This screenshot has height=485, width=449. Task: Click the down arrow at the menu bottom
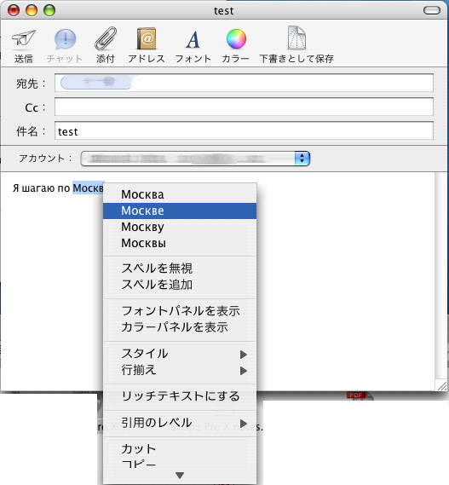pyautogui.click(x=180, y=475)
